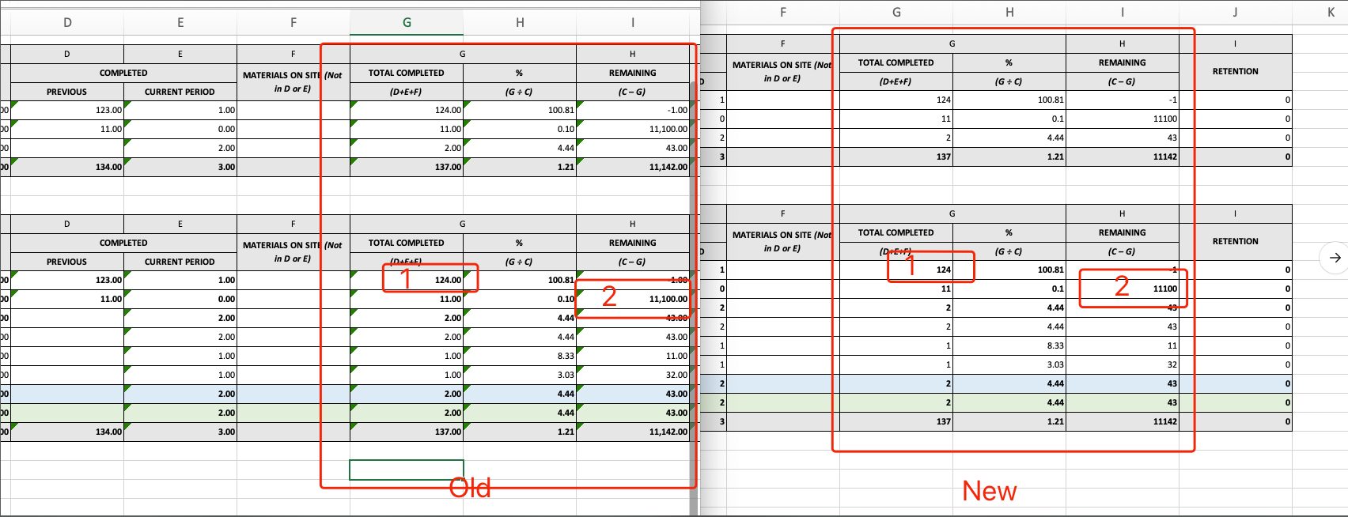
Task: Select column I header in left spreadsheet
Action: coord(633,23)
